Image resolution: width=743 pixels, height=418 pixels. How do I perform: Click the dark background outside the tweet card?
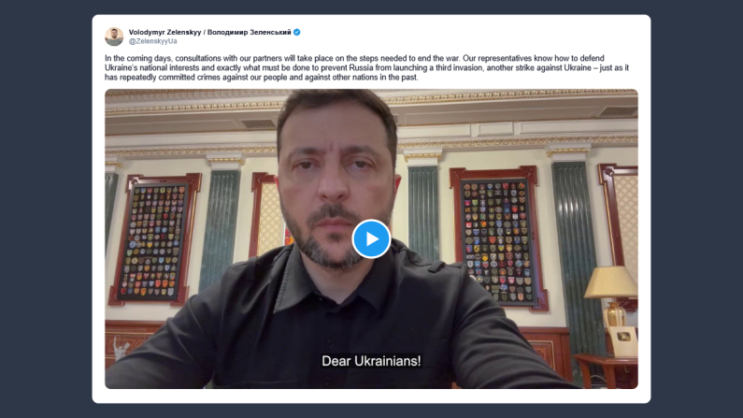point(46,209)
